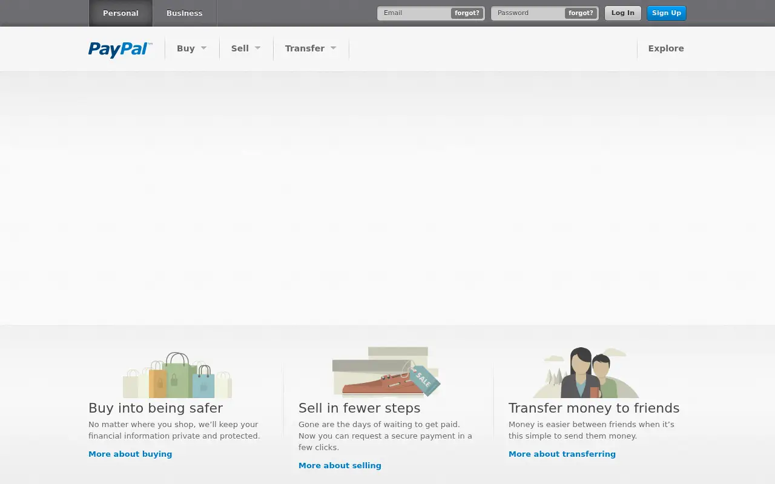This screenshot has height=484, width=775.
Task: Switch to the Business tab
Action: coord(185,13)
